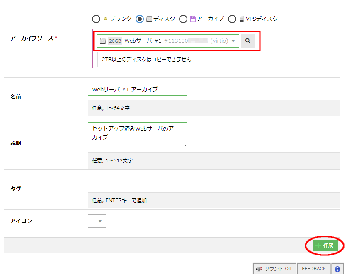Click the speaker icon in サウンド:Off

[259, 269]
